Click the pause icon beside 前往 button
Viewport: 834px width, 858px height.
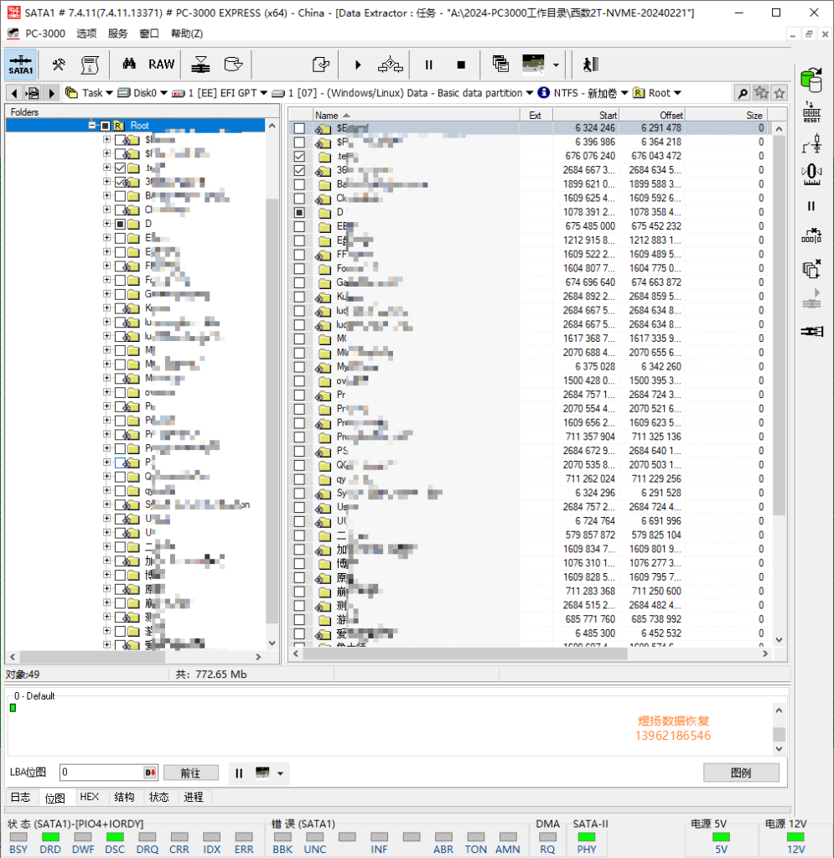pos(239,773)
